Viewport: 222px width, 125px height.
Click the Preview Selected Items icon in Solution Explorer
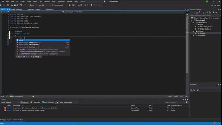pyautogui.click(x=216, y=12)
